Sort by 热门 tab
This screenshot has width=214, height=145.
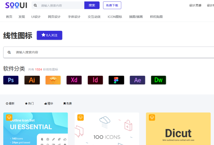tap(29, 104)
